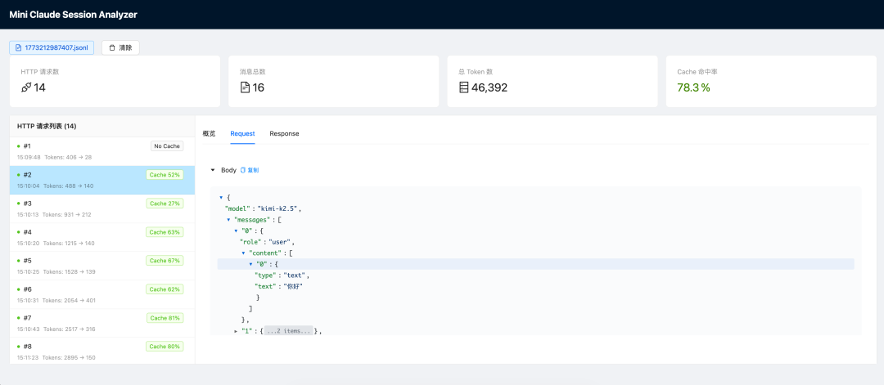Select request #3 in the HTTP list
This screenshot has width=884, height=385.
click(x=82, y=208)
